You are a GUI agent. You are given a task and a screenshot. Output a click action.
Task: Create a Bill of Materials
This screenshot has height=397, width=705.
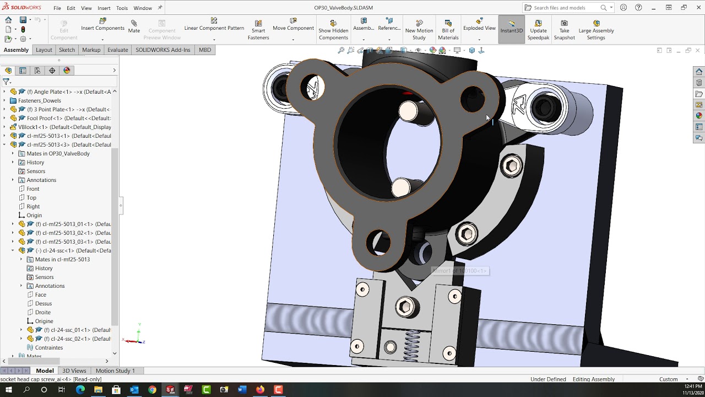pos(448,30)
